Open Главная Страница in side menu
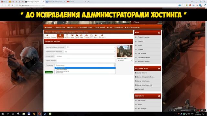 144,37
